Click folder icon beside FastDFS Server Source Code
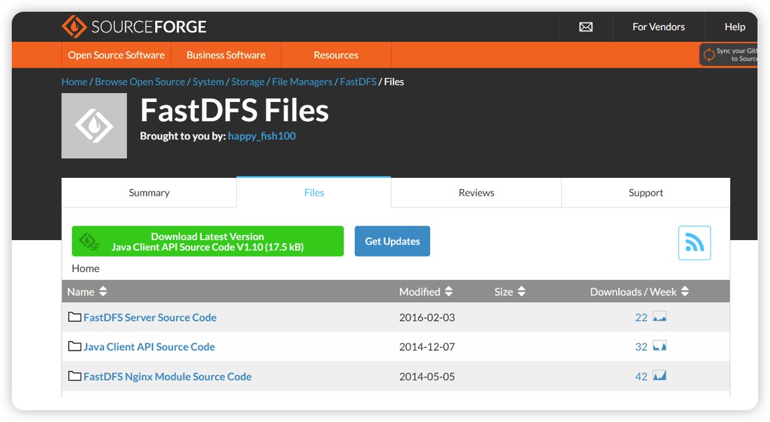 75,317
